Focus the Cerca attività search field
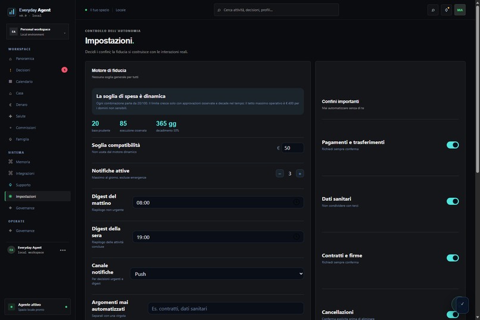Image resolution: width=480 pixels, height=320 pixels. (276, 10)
